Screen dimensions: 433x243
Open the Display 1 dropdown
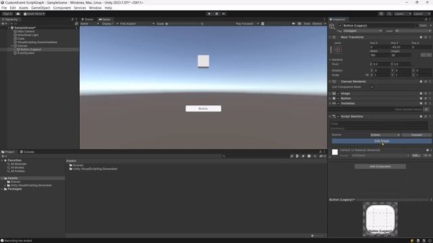click(x=110, y=24)
